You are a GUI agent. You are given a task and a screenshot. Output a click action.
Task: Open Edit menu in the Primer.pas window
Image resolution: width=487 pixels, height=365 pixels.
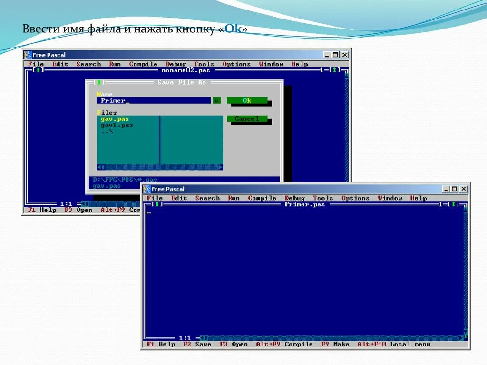click(179, 198)
